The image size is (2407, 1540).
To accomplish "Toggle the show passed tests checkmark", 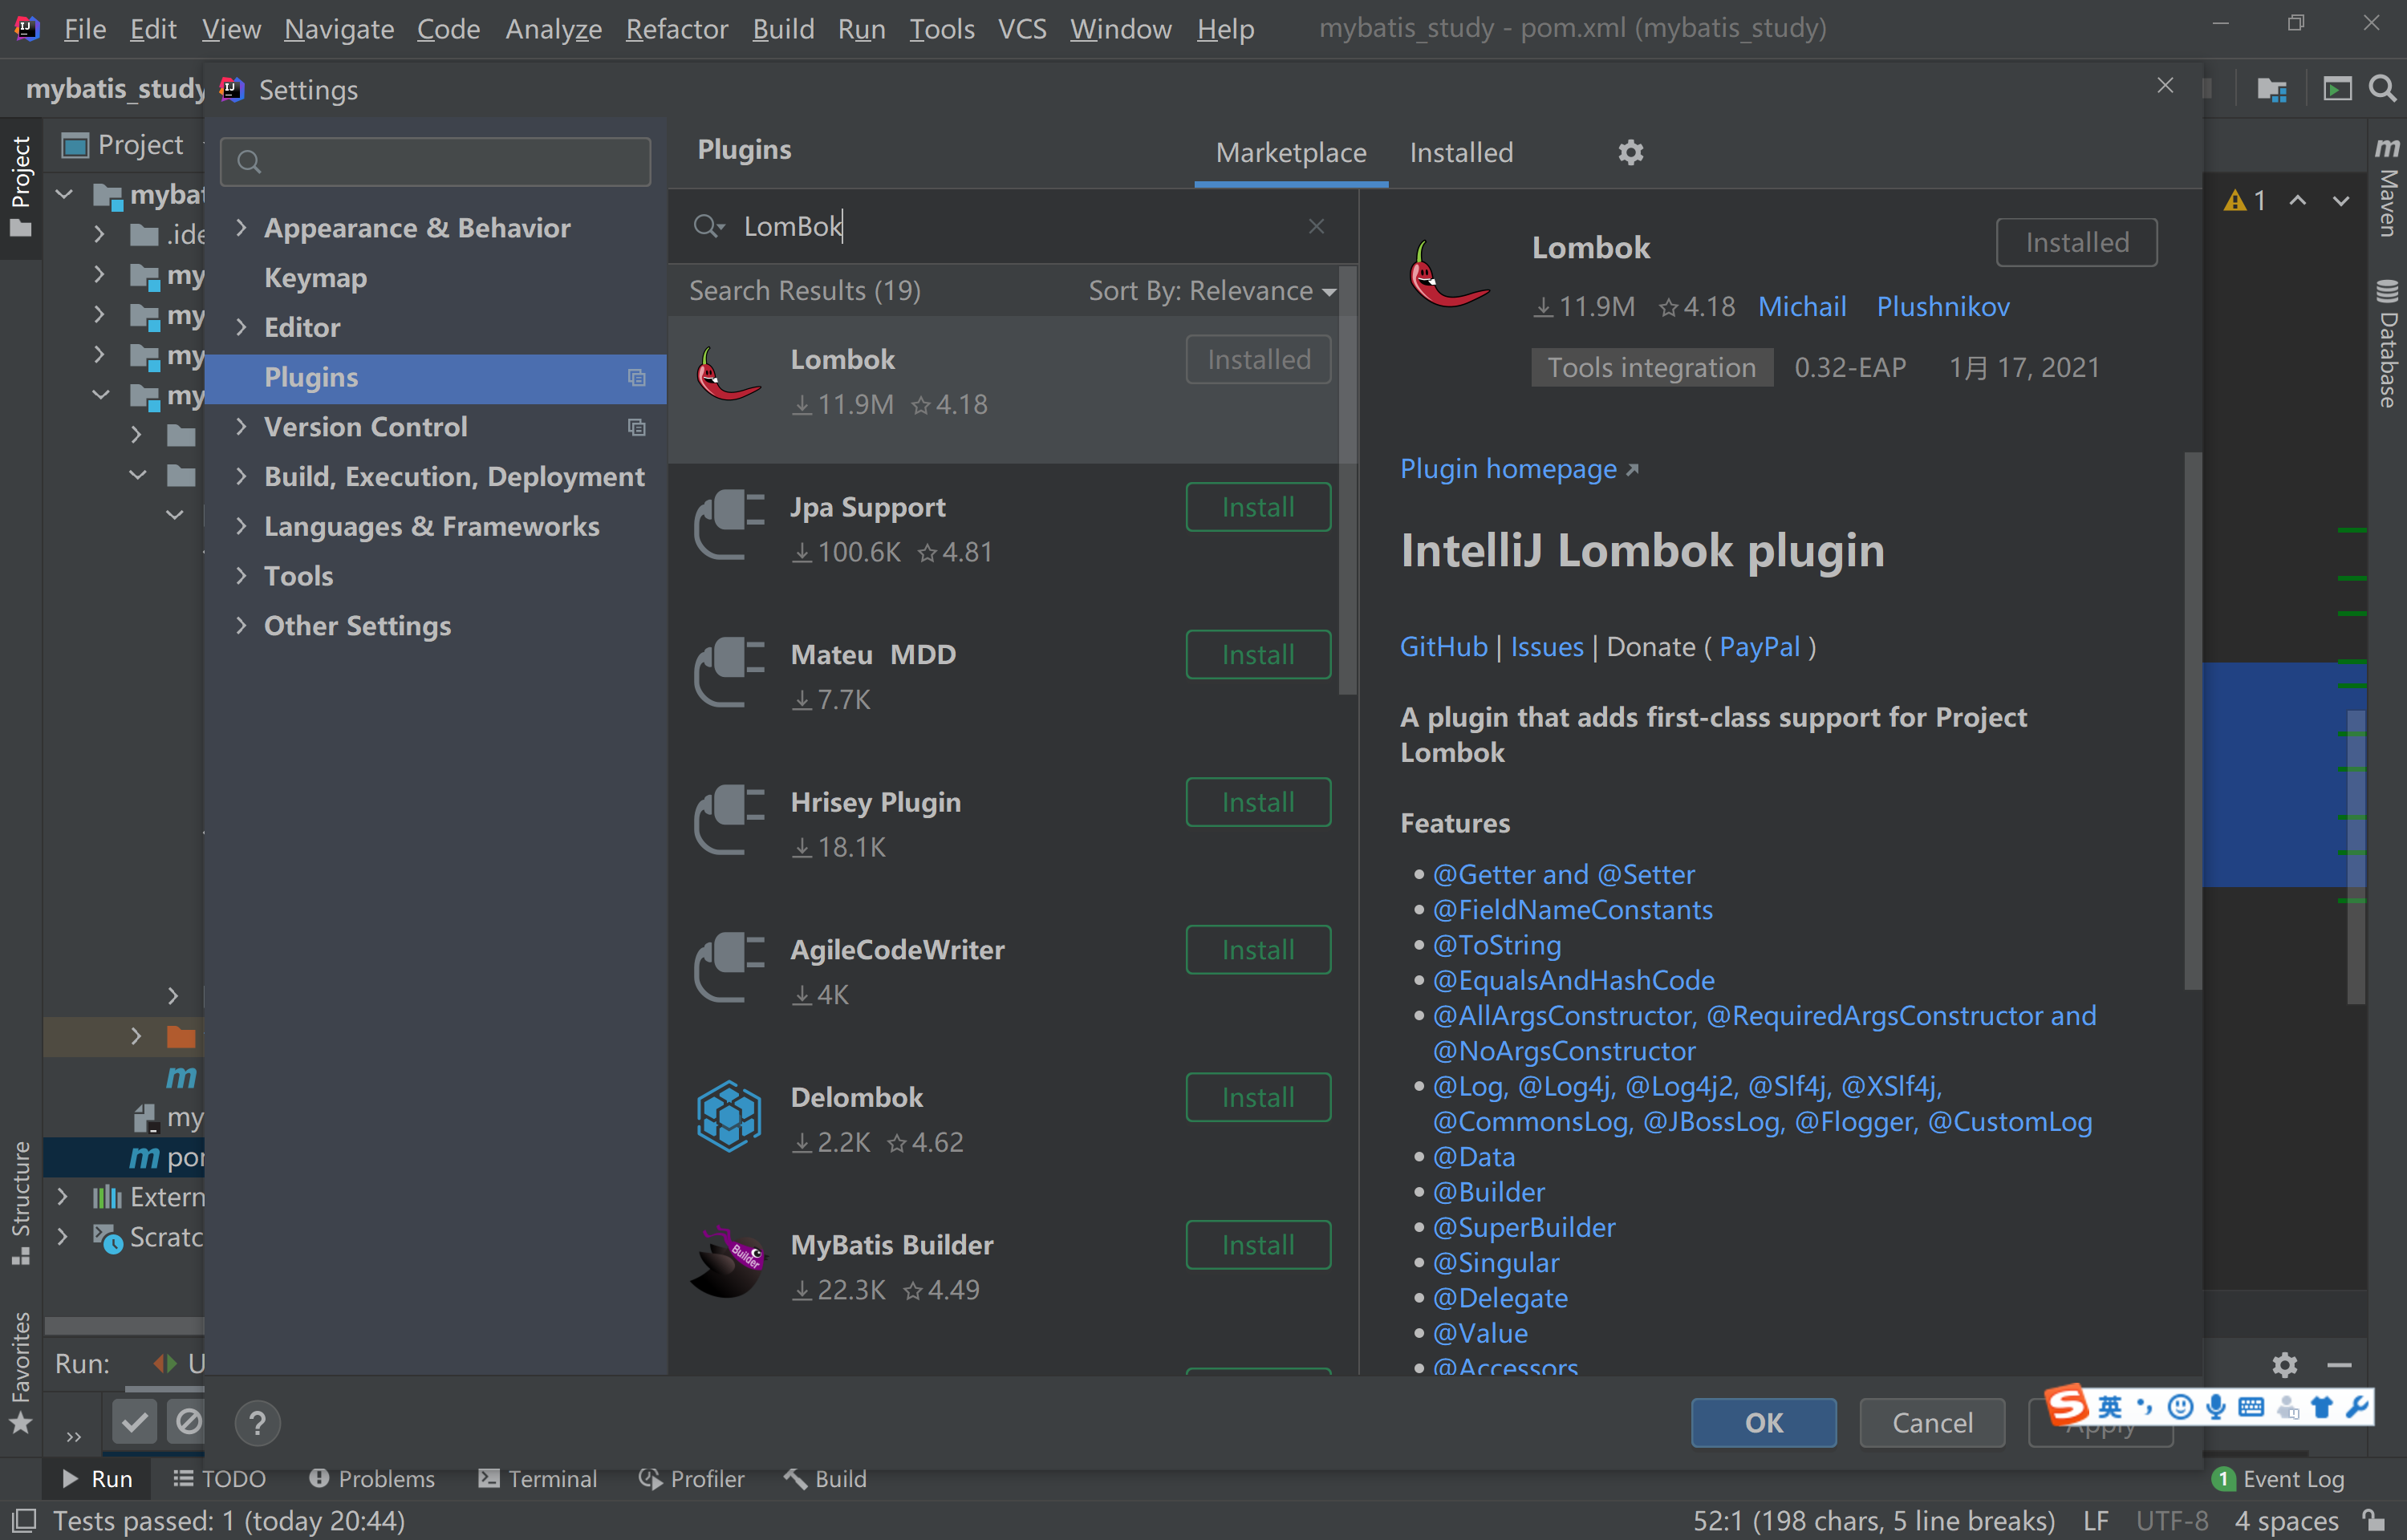I will [x=135, y=1421].
